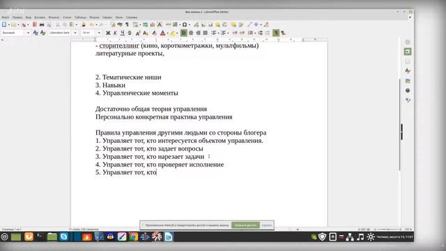Open Chrome browser from the taskbar
Viewport: 446px width, 251px height.
tap(133, 236)
